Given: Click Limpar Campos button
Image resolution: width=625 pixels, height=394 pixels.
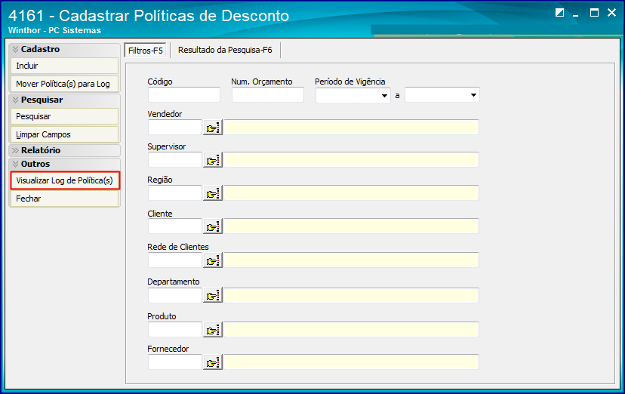Looking at the screenshot, I should [65, 134].
